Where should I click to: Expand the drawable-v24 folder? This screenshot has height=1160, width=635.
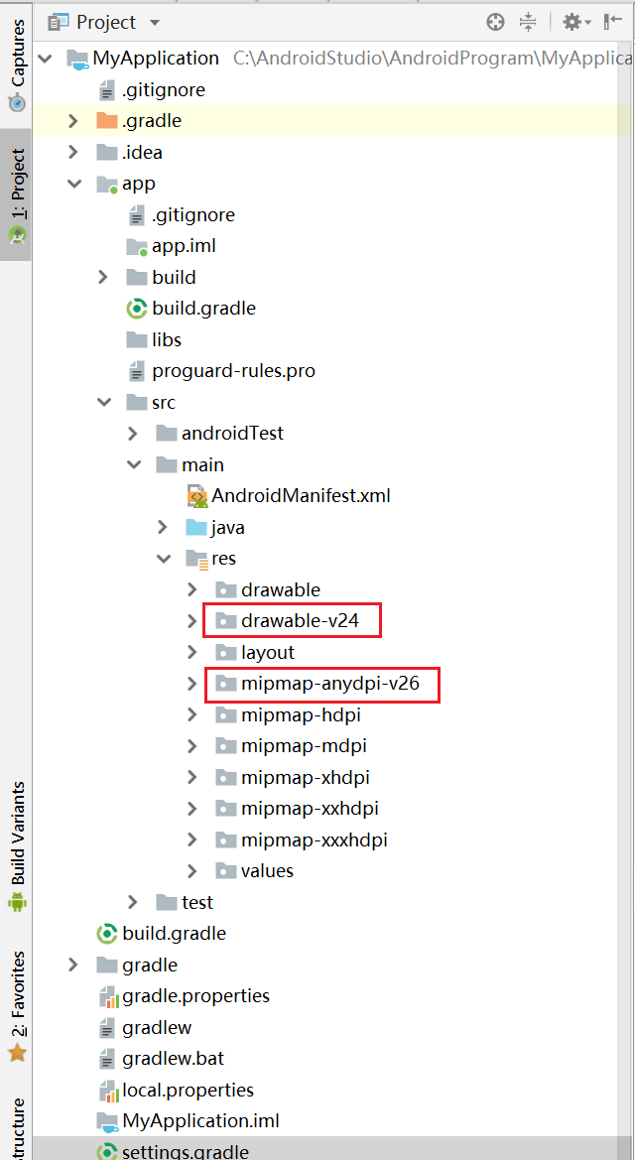191,620
